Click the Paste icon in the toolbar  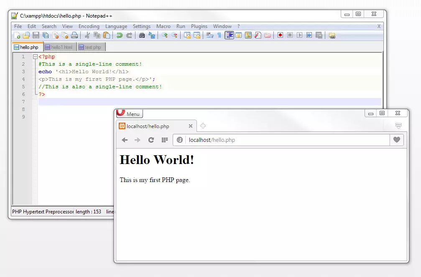point(106,35)
